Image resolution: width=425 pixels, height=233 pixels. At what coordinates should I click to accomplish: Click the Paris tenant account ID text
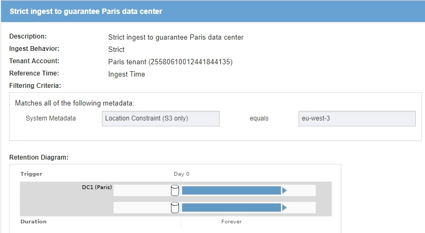[x=170, y=62]
